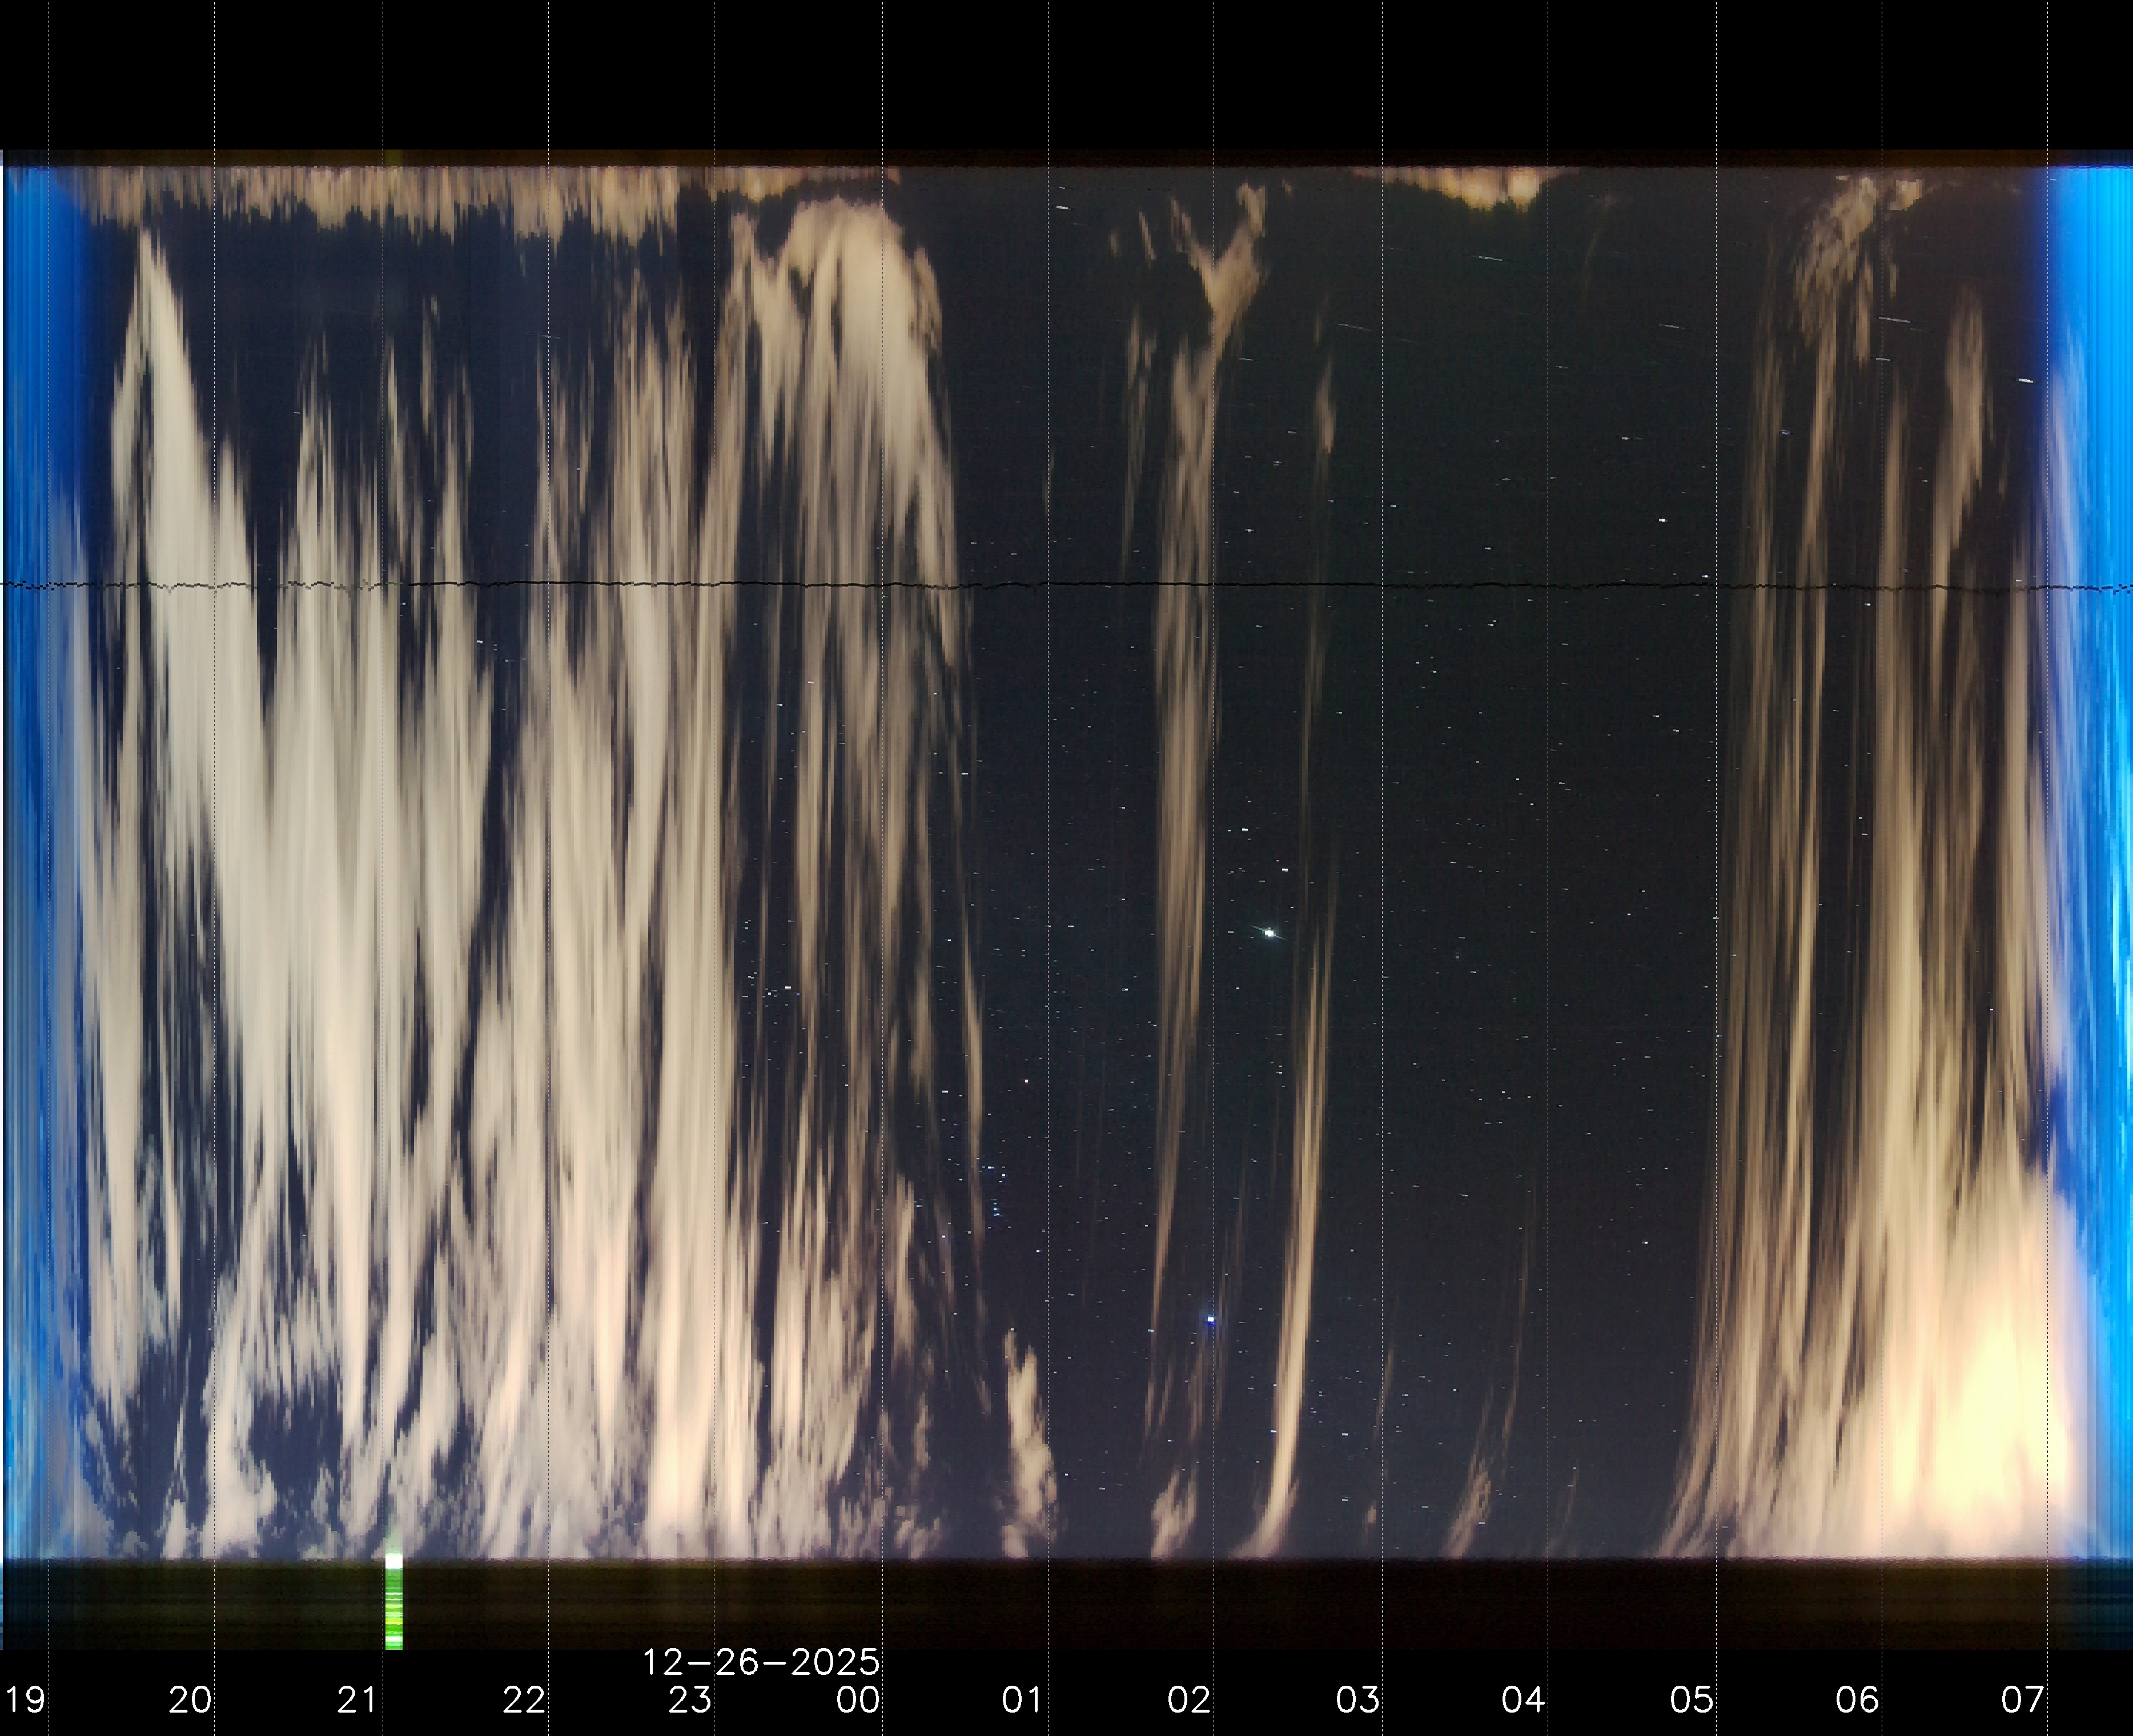
Task: Select the 21 hour label
Action: pos(357,1700)
